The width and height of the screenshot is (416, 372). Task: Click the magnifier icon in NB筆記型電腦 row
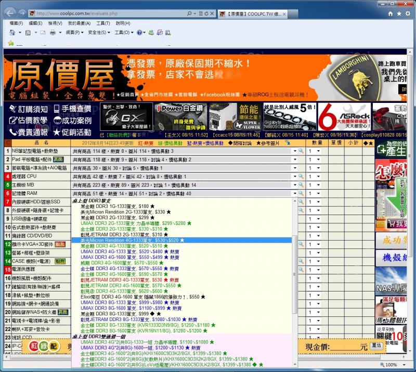coord(301,151)
